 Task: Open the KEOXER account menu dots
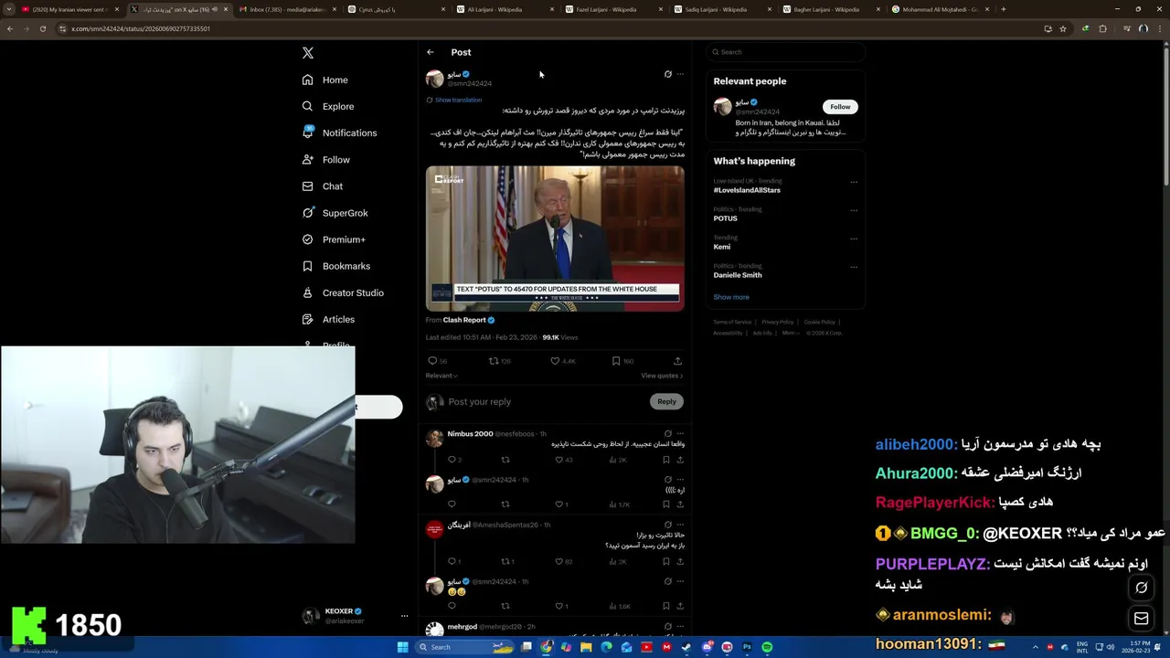click(x=404, y=616)
